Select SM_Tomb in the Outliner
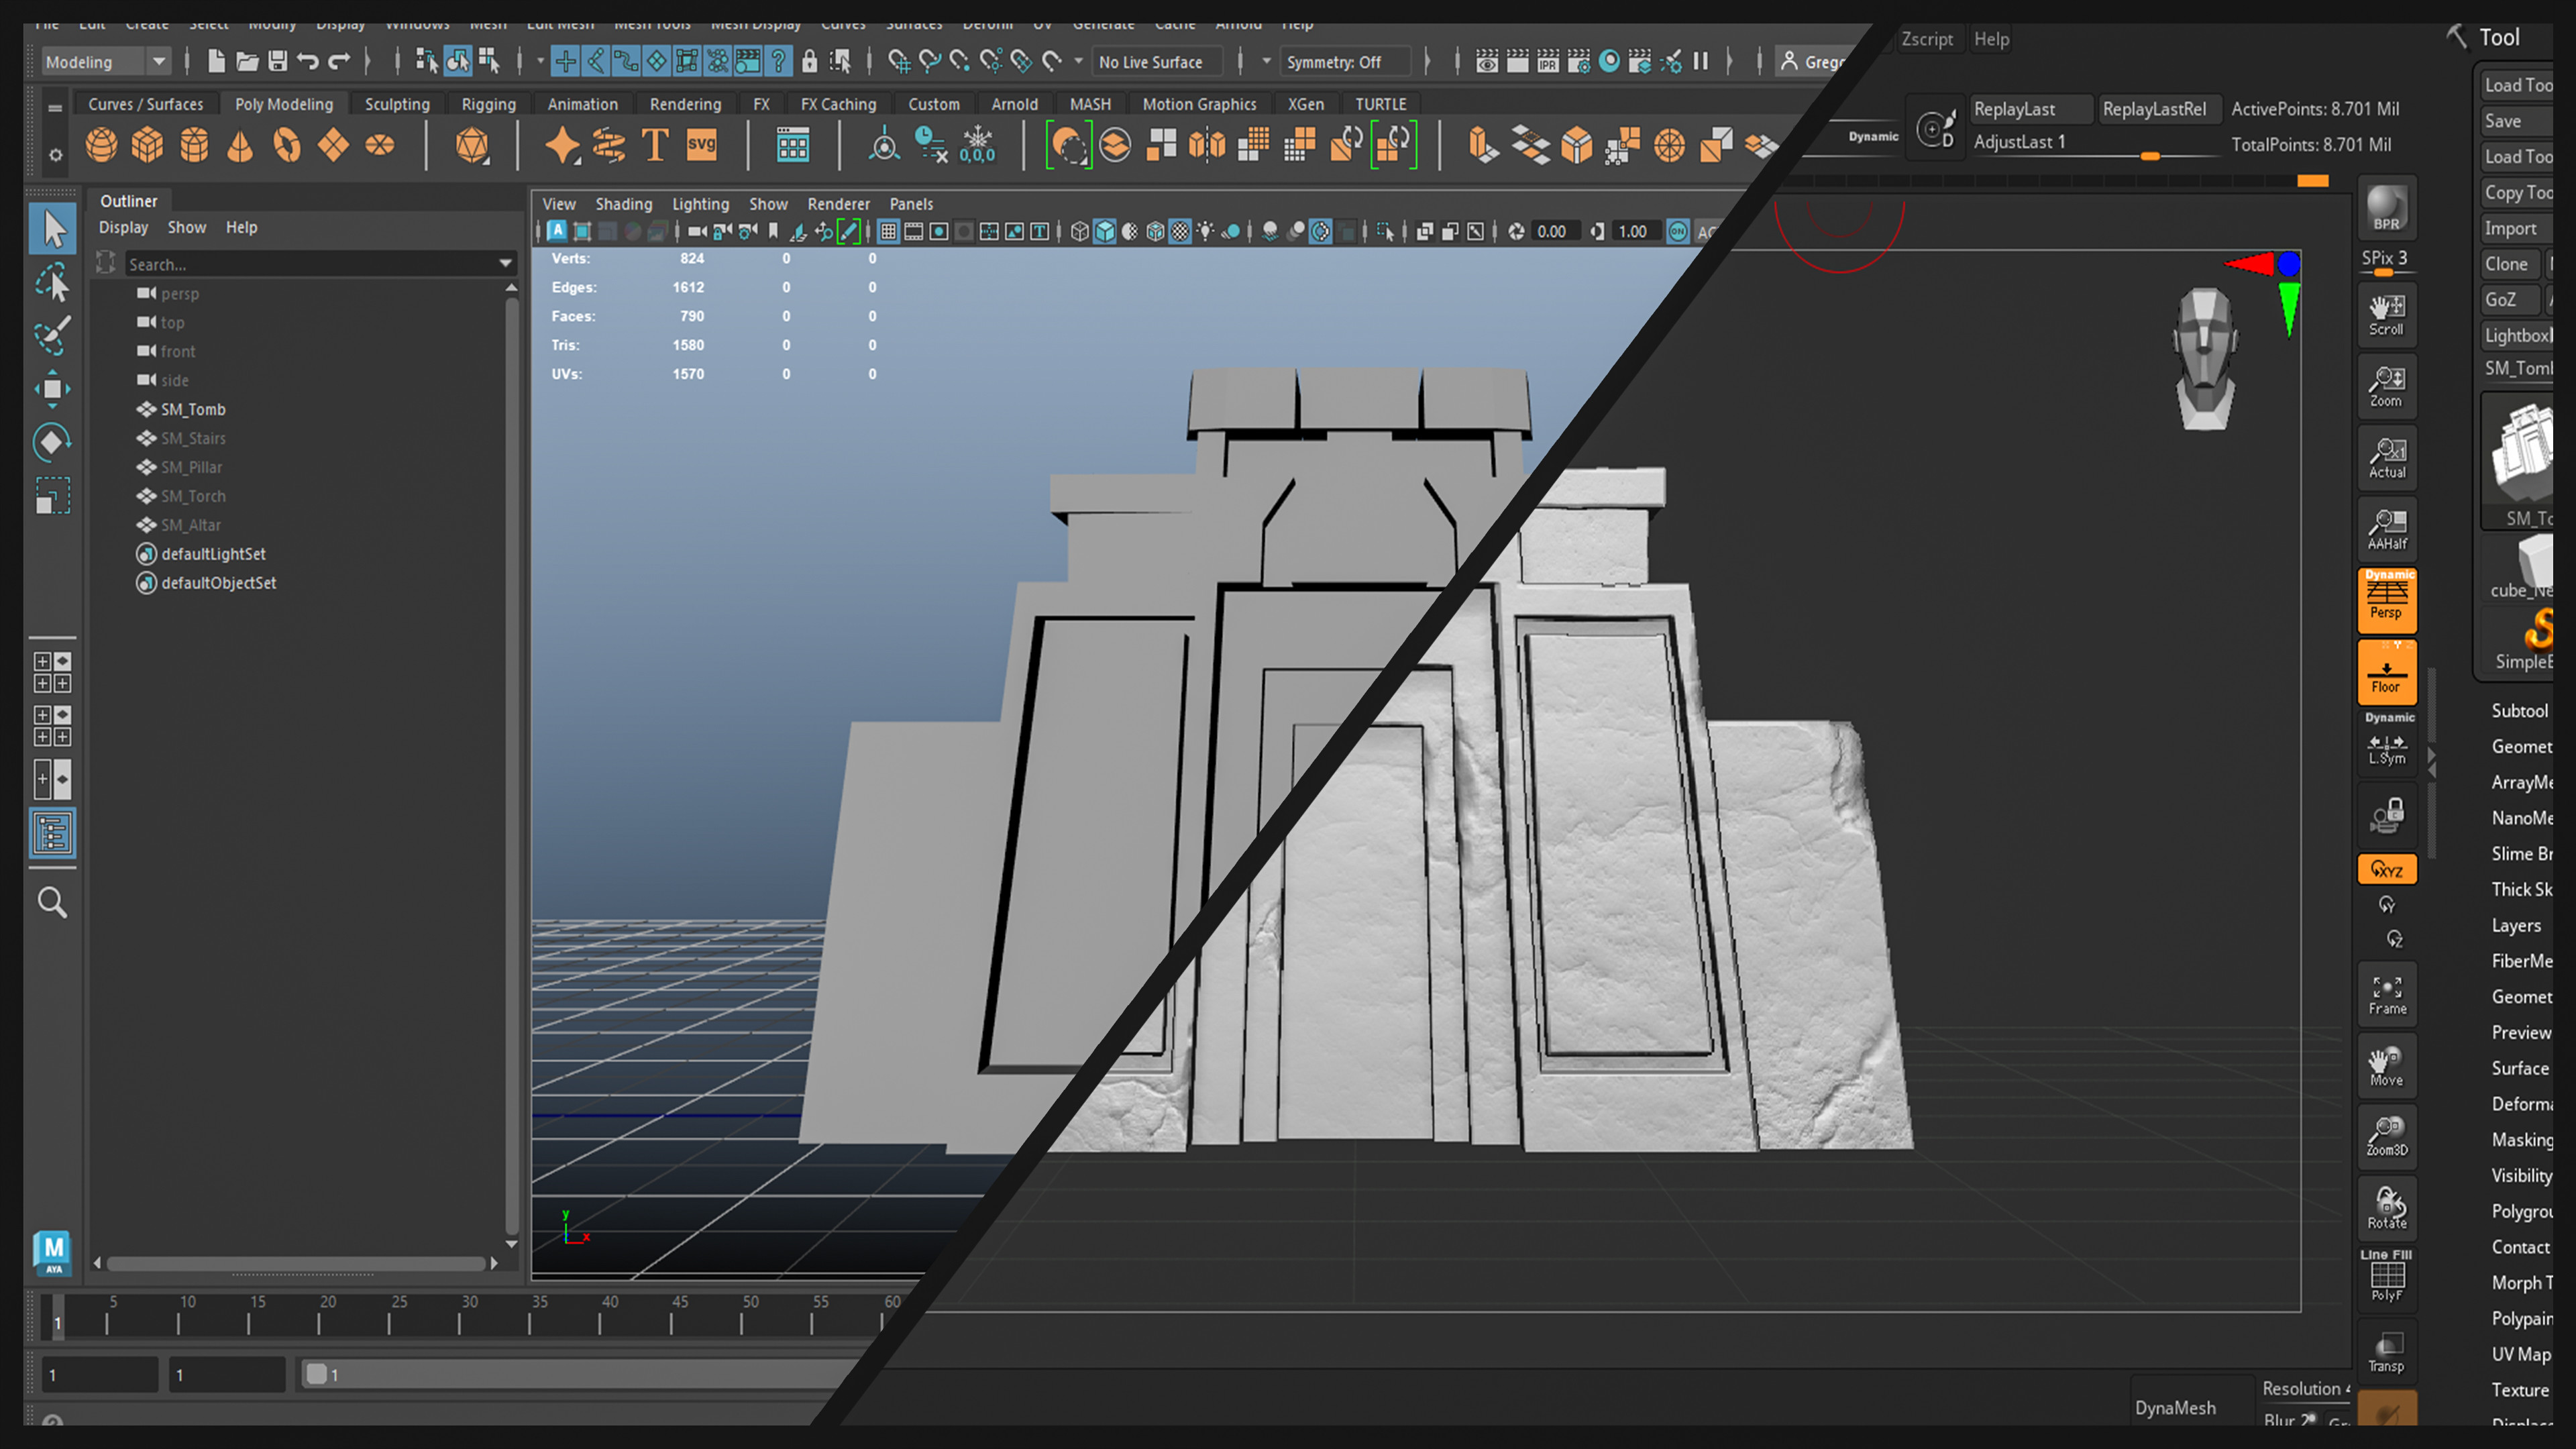This screenshot has width=2576, height=1449. click(193, 409)
